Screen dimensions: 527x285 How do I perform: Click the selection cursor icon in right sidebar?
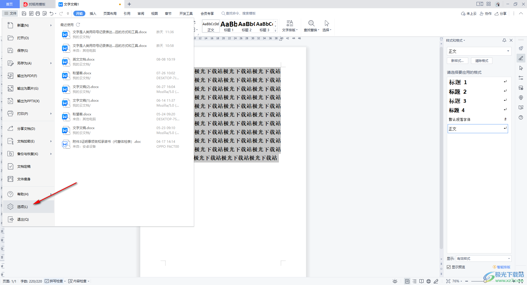tap(521, 68)
